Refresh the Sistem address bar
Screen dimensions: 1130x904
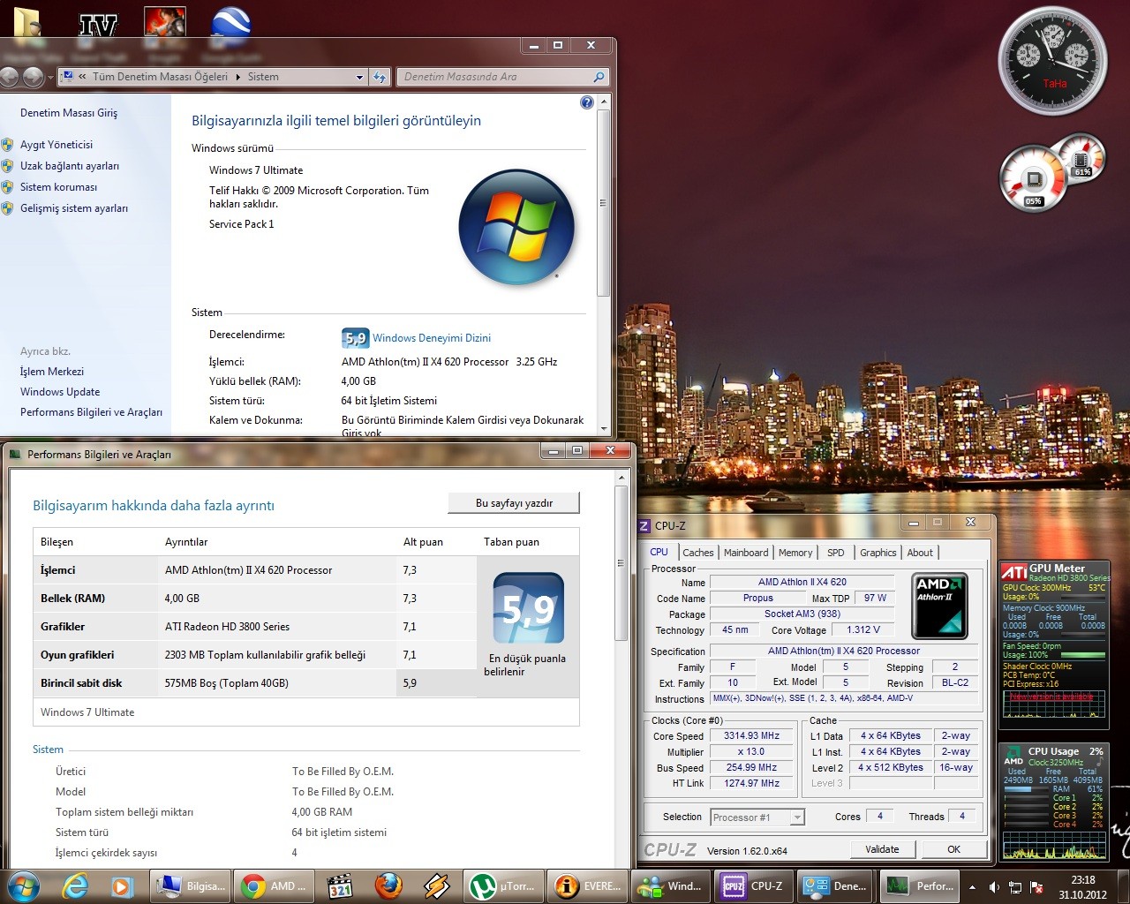(x=380, y=77)
